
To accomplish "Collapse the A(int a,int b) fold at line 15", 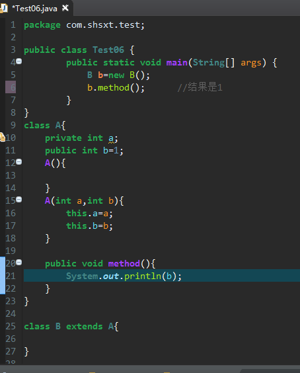I will (x=19, y=199).
